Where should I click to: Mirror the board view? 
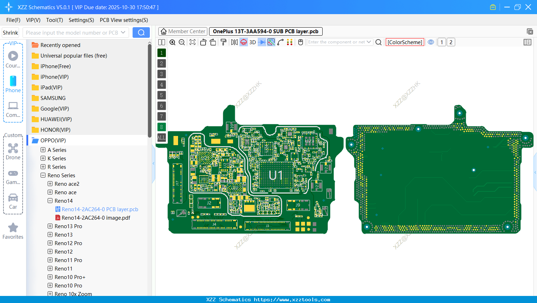(x=234, y=42)
